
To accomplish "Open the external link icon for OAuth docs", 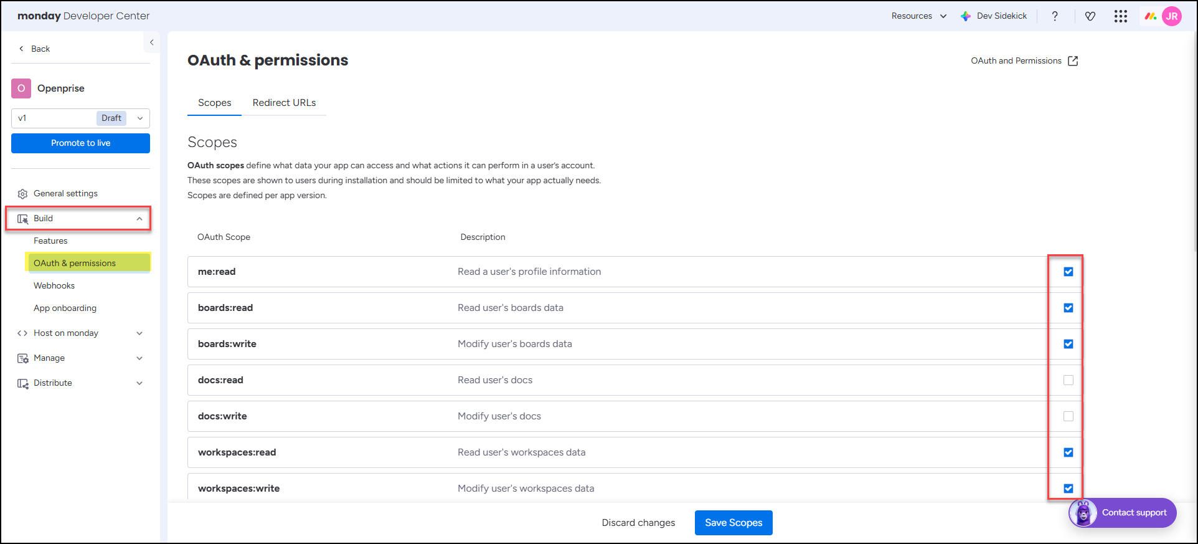I will tap(1073, 61).
